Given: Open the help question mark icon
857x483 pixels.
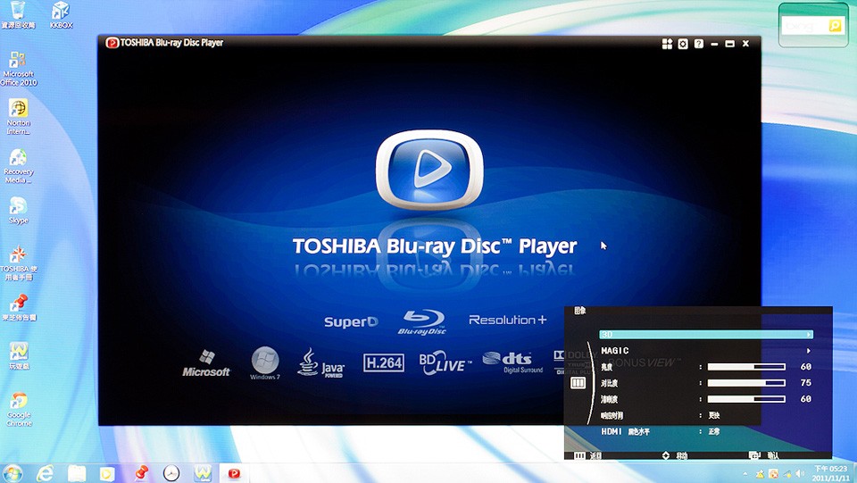Looking at the screenshot, I should (698, 43).
